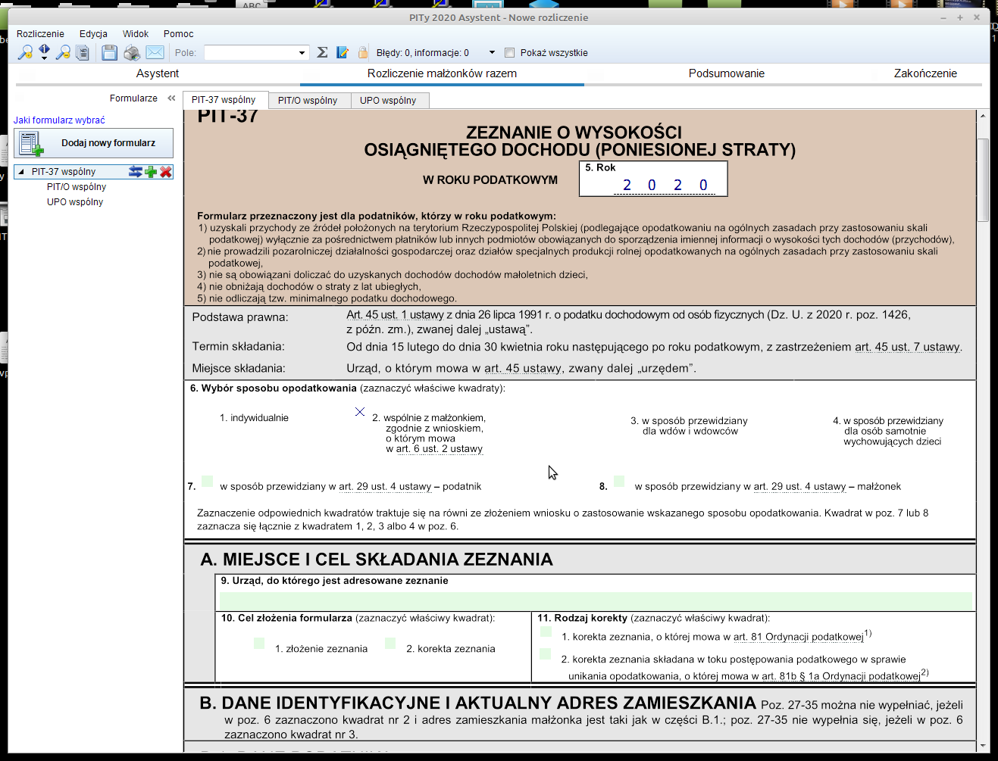
Task: Collapse the Formularze side panel
Action: click(x=171, y=98)
